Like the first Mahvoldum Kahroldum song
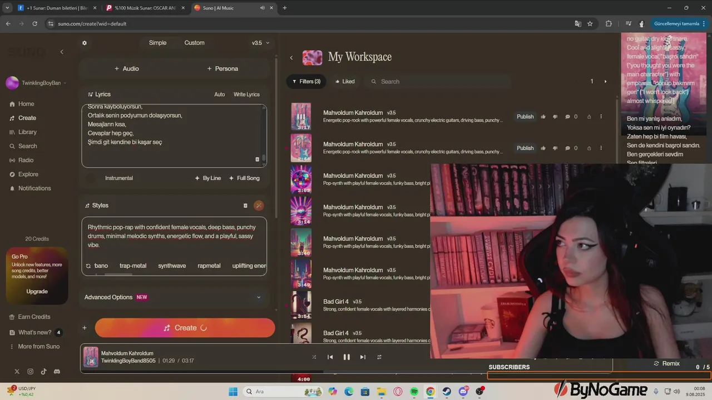Image resolution: width=712 pixels, height=400 pixels. click(542, 117)
